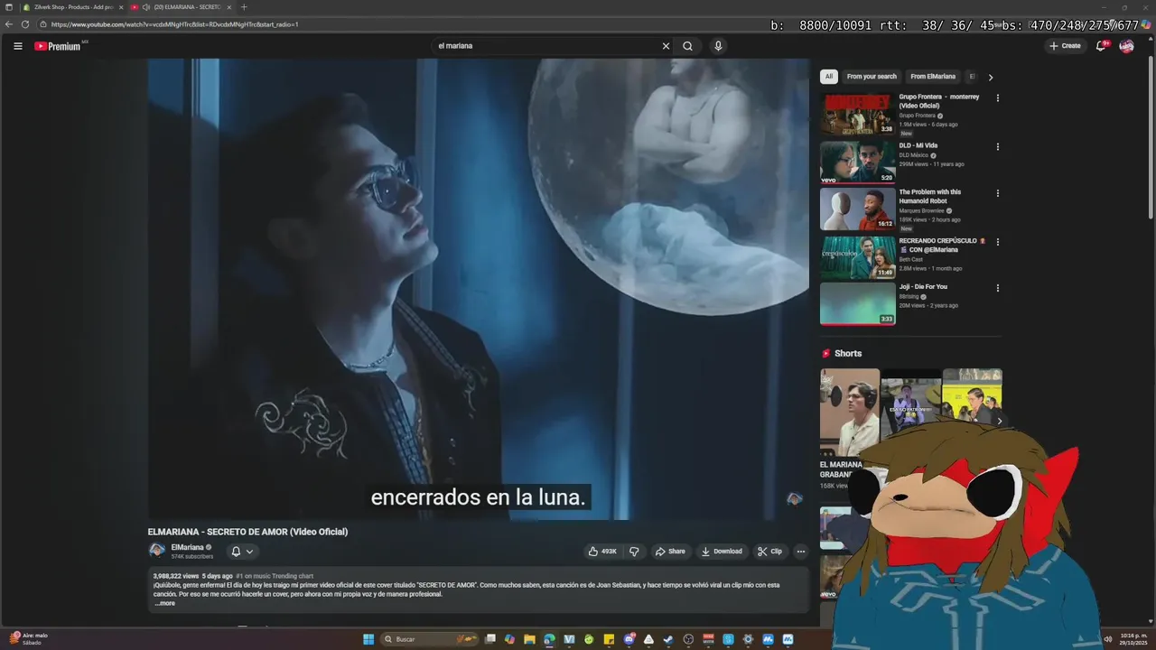Switch to the ELMARIANA YouTube browser tab
This screenshot has width=1156, height=650.
(x=181, y=7)
